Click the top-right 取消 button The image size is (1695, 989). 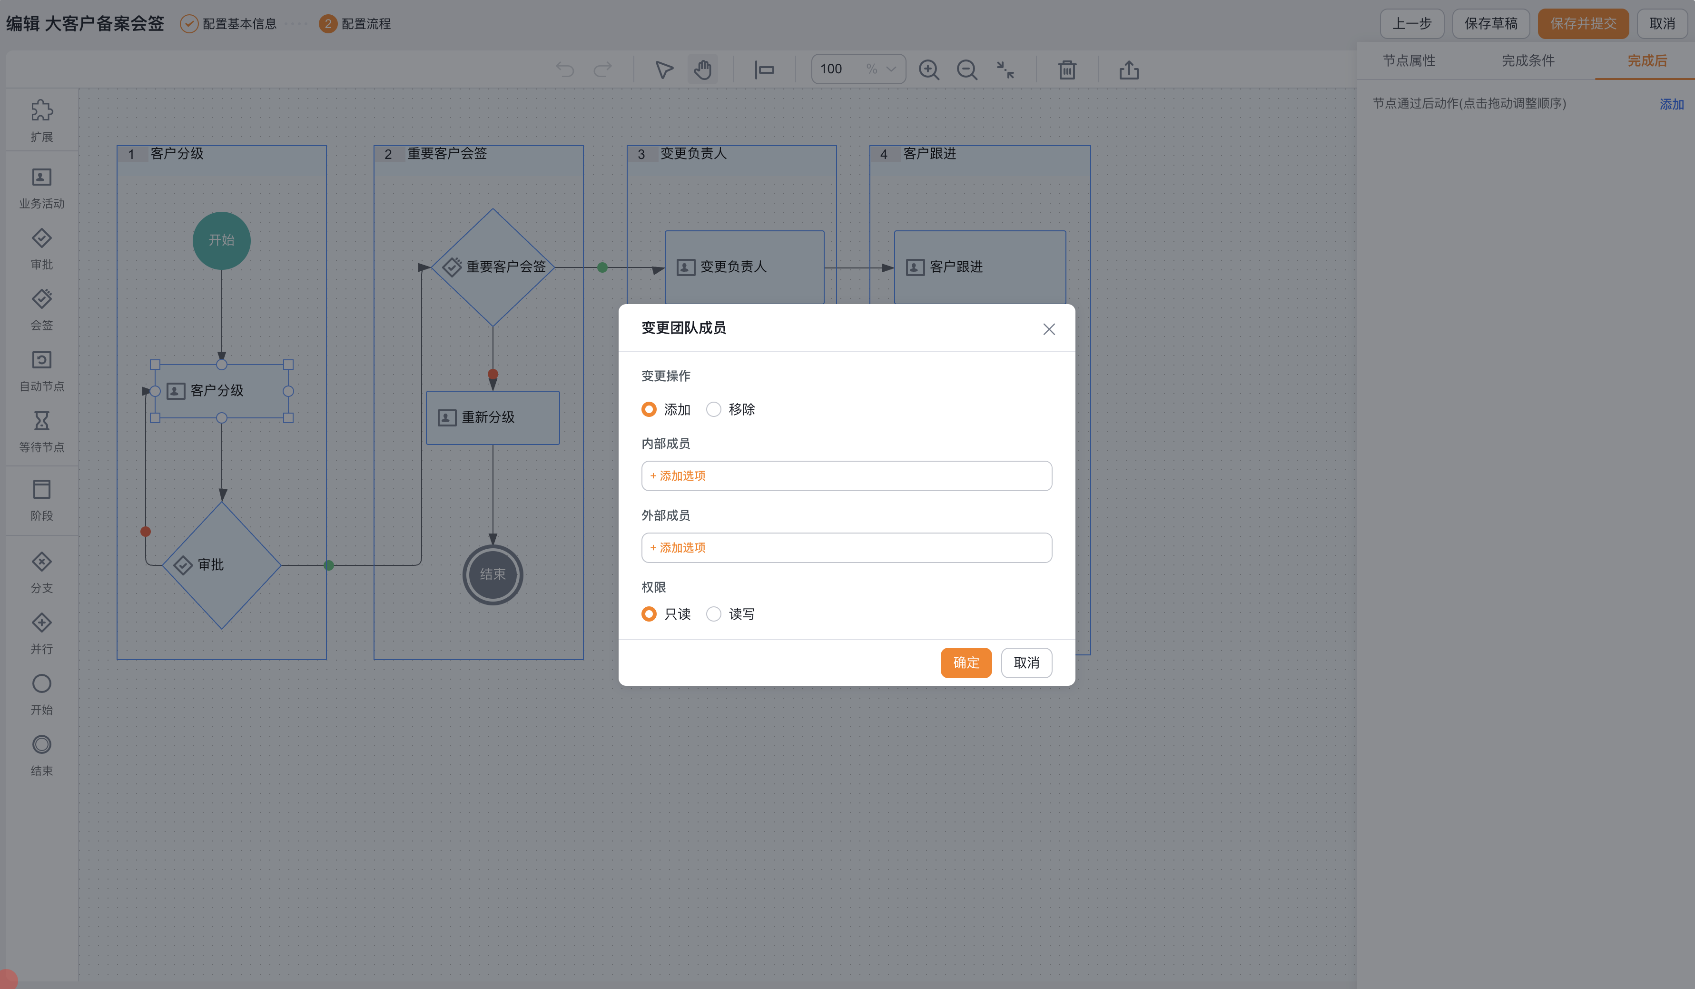click(1662, 23)
